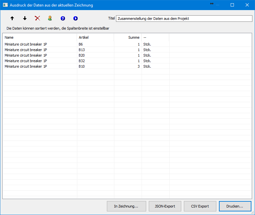
Task: Click the '--' unit column header
Action: [x=155, y=37]
